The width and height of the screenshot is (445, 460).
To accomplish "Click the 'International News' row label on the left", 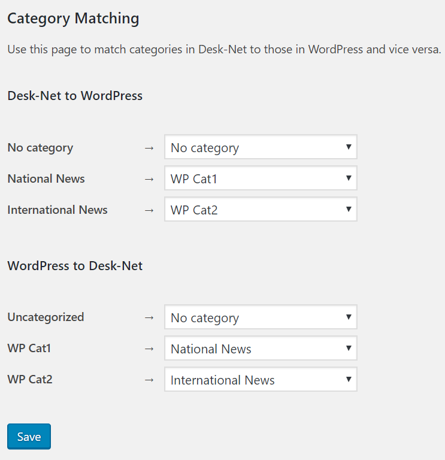I will click(57, 210).
